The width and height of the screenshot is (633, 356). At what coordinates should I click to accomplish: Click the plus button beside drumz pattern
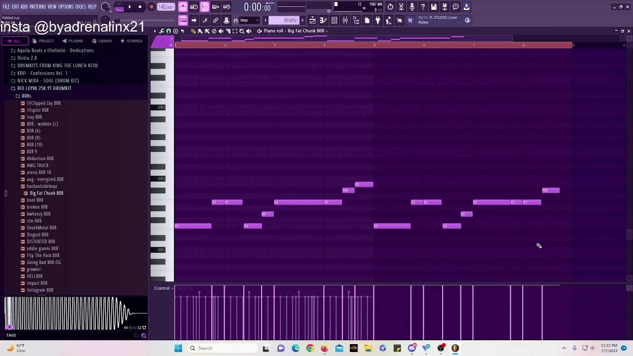302,20
